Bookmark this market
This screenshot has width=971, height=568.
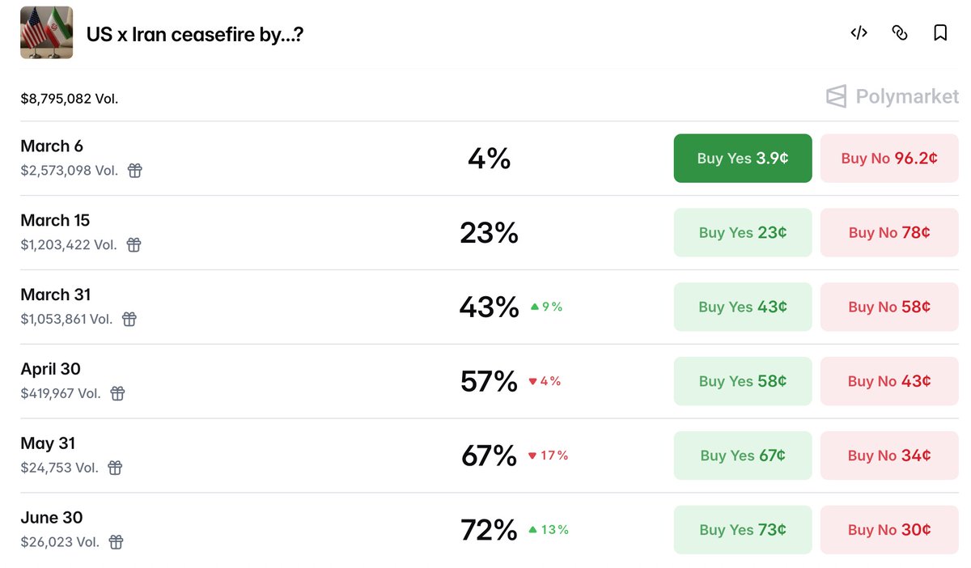click(940, 33)
